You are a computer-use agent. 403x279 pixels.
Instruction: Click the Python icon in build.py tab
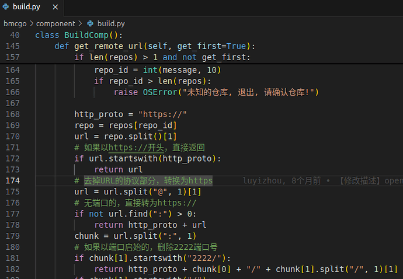click(7, 8)
